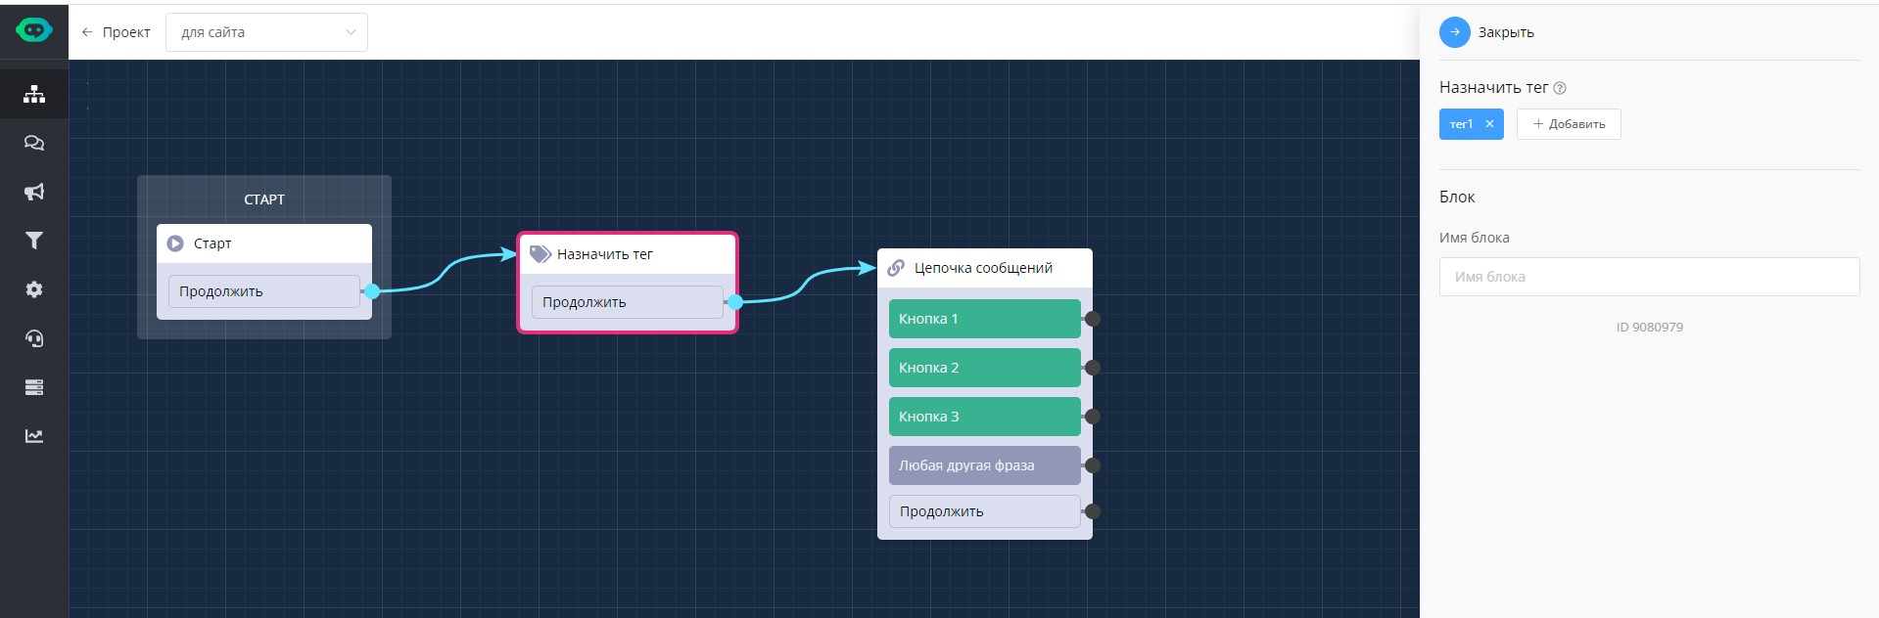Open the dialogs chat bubbles icon
This screenshot has height=618, width=1879.
34,143
